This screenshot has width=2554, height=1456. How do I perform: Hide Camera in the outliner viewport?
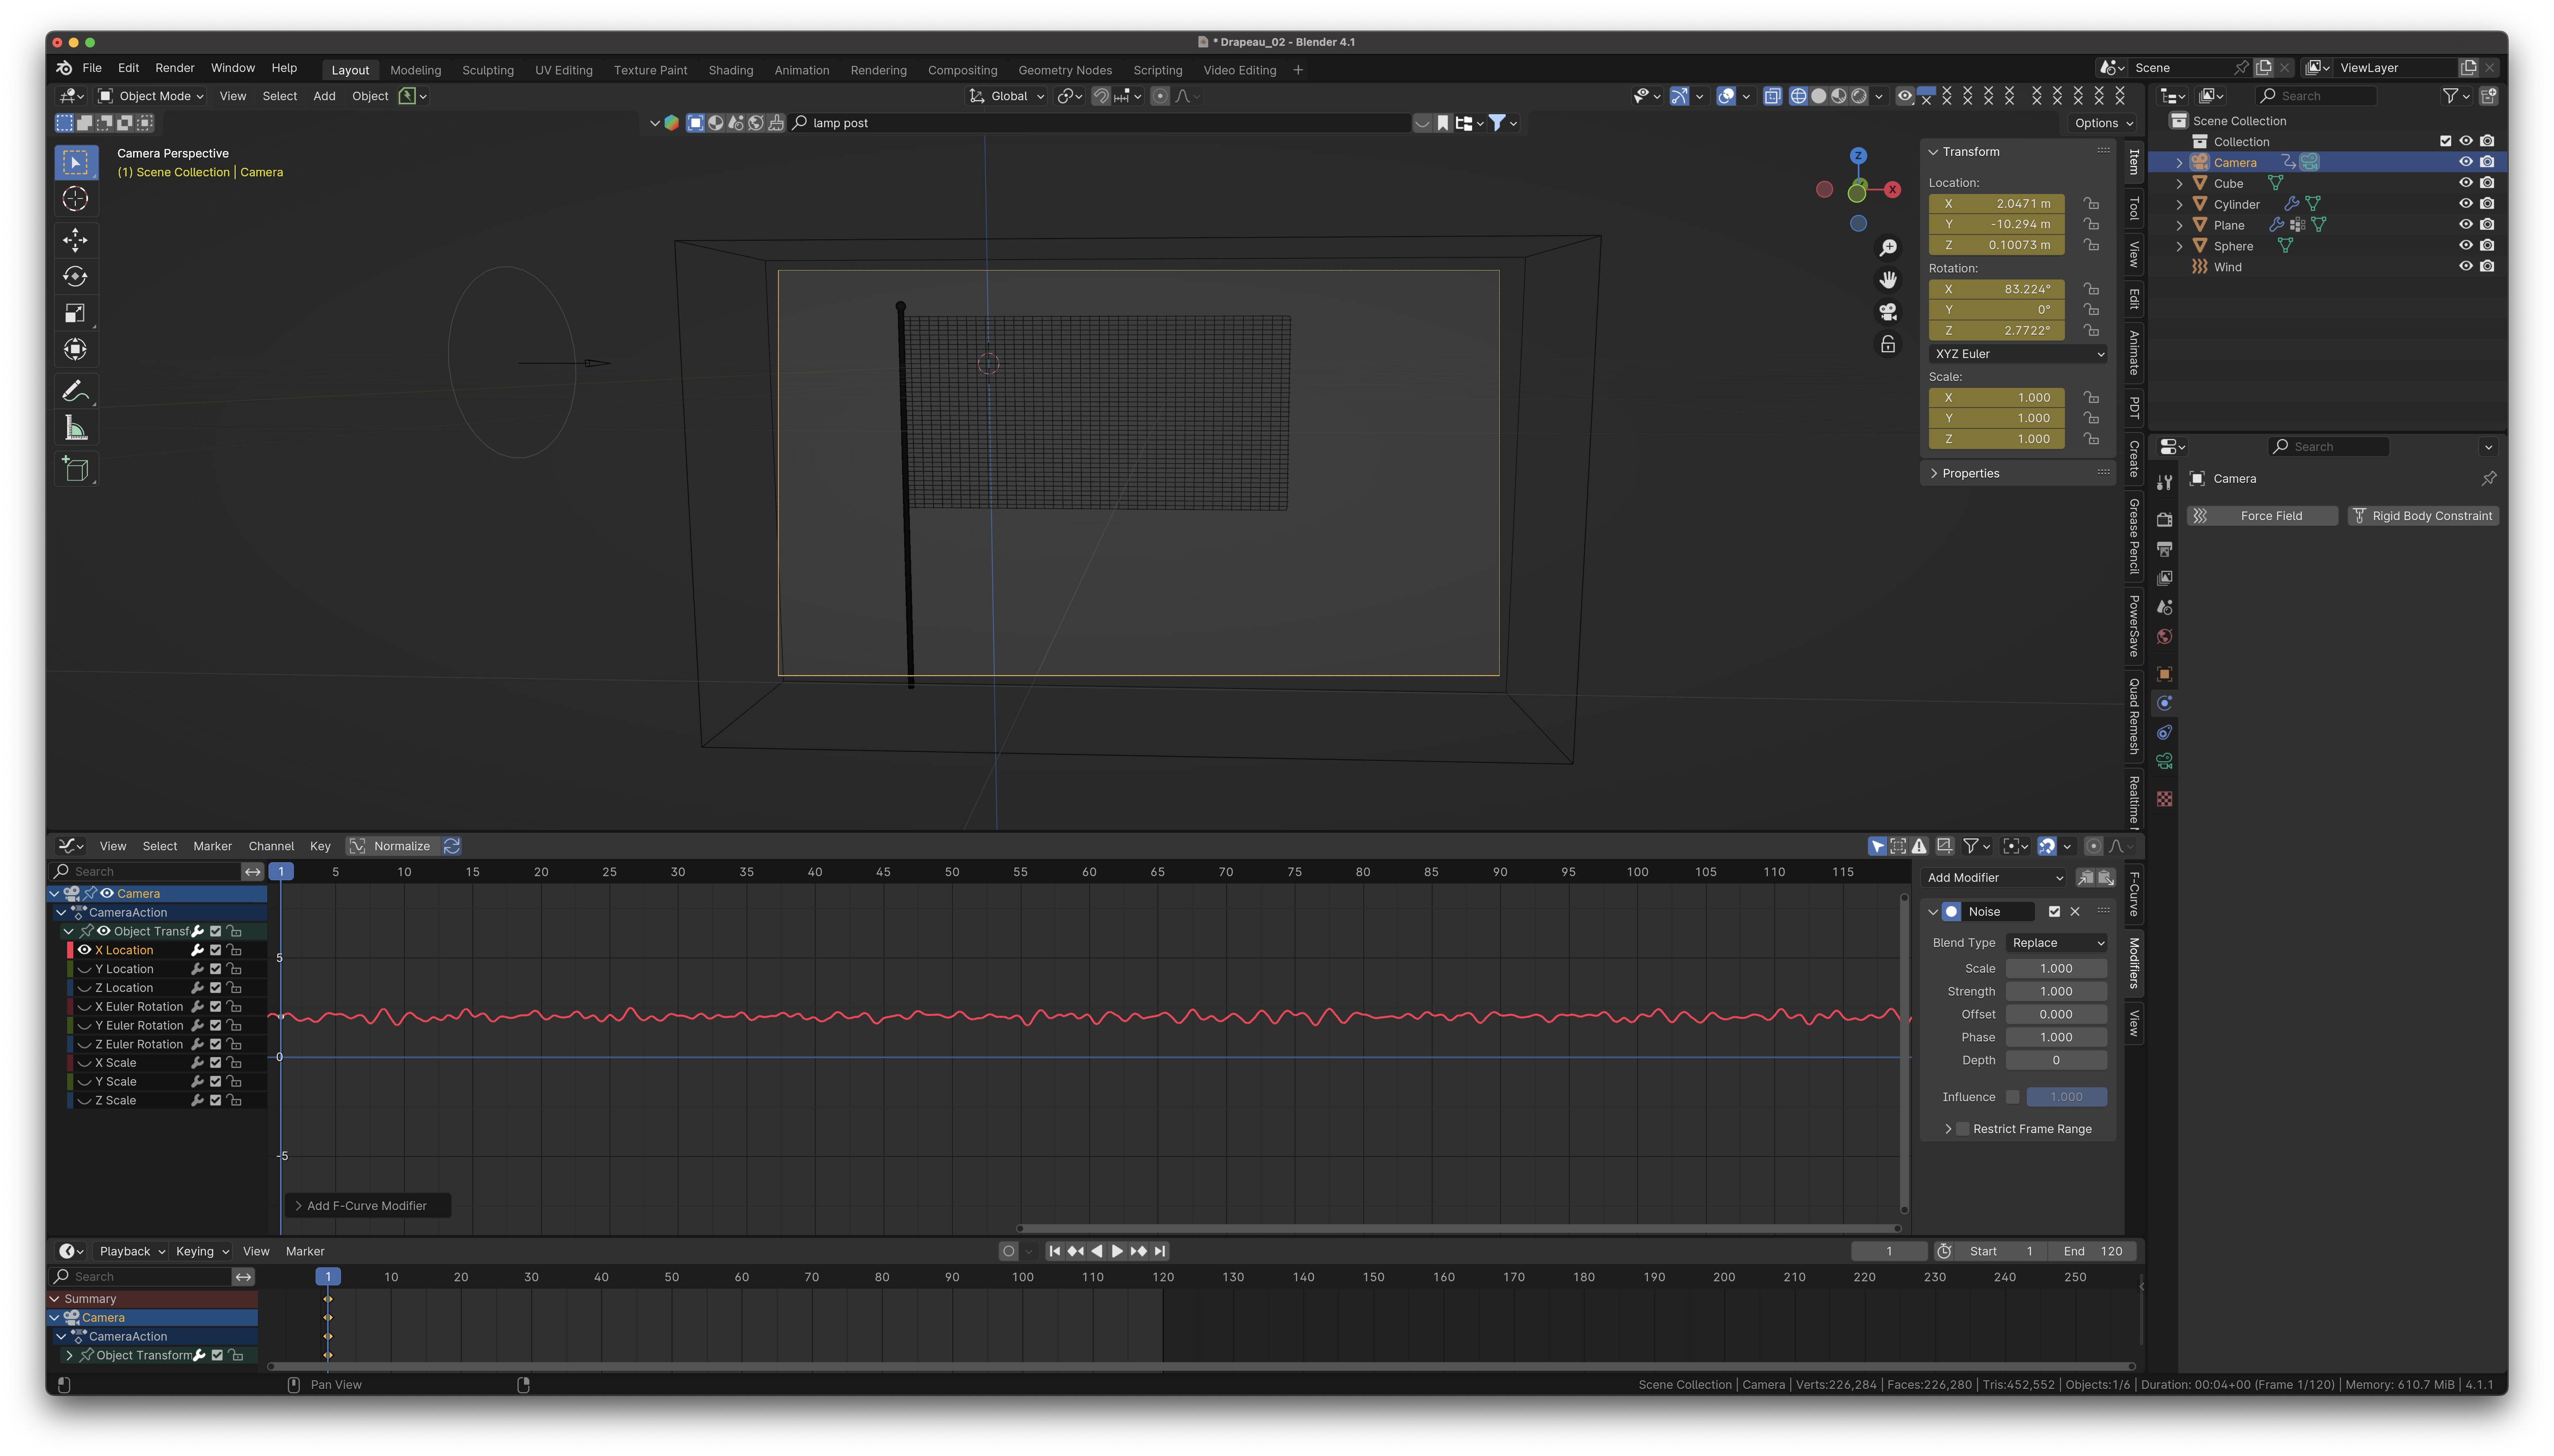[x=2466, y=162]
